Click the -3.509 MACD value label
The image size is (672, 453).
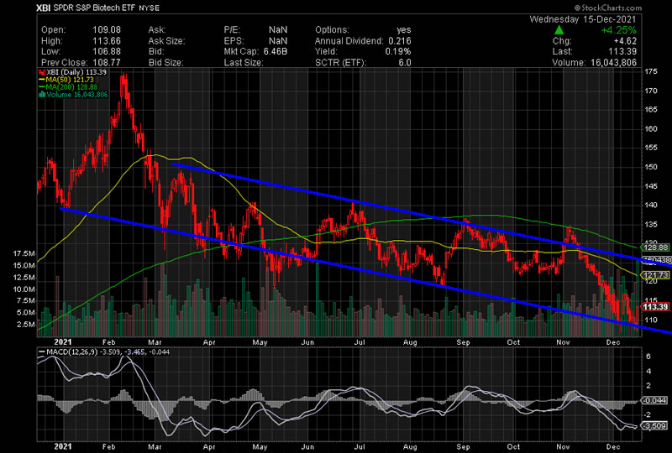click(x=656, y=427)
